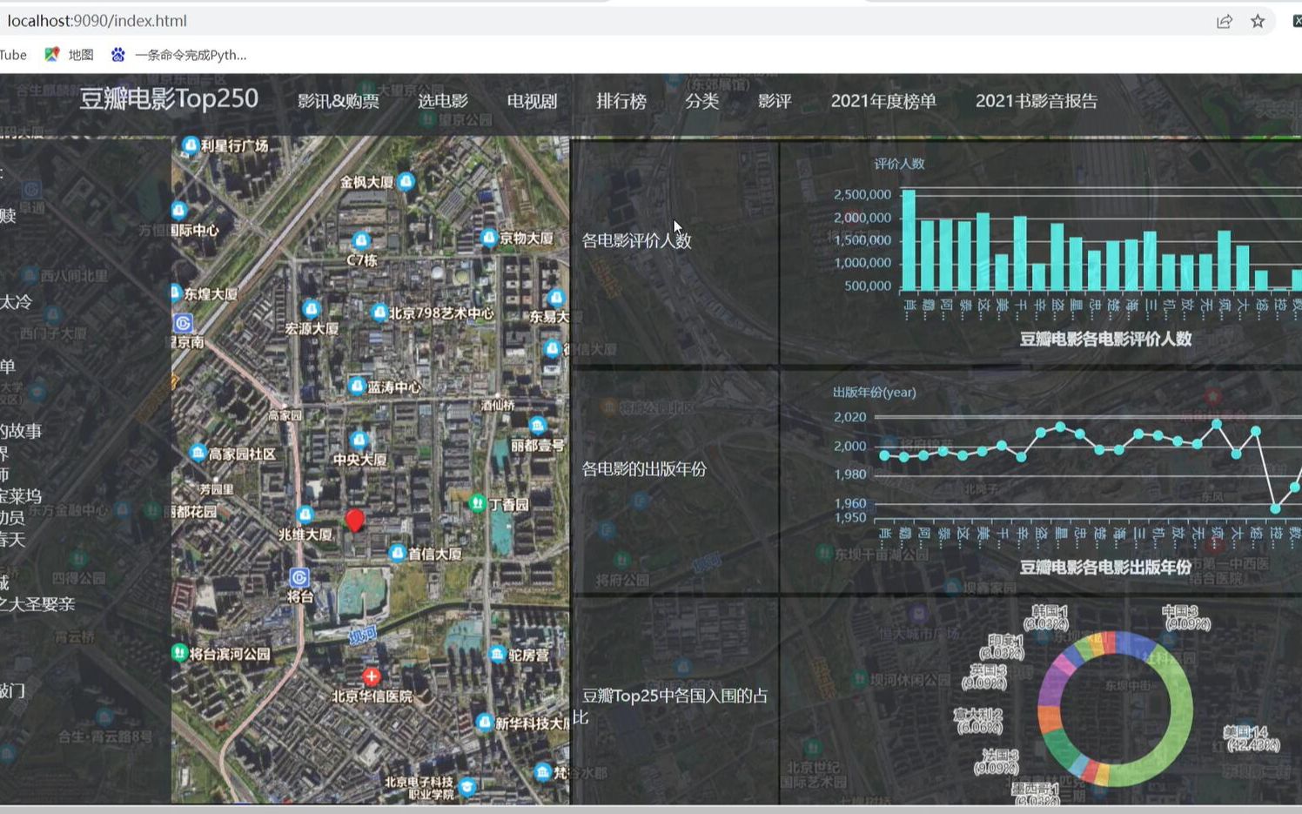1302x814 pixels.
Task: Click 利星行广场 map marker
Action: pyautogui.click(x=191, y=145)
